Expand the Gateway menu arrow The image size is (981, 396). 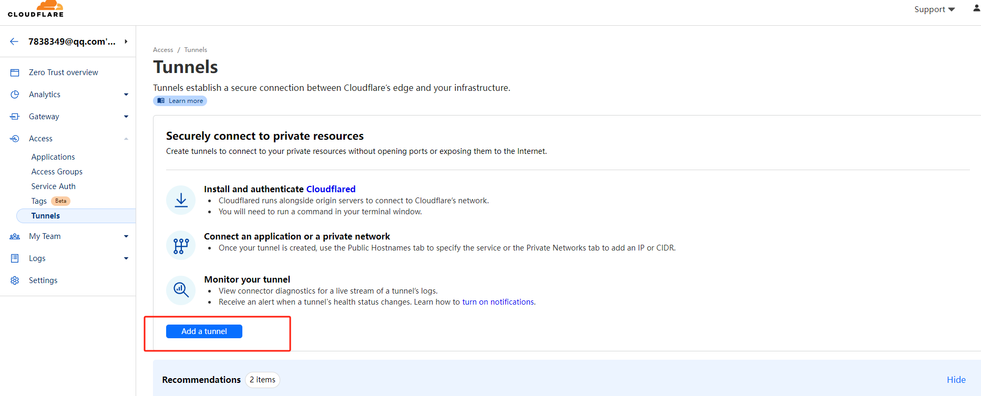click(x=126, y=117)
